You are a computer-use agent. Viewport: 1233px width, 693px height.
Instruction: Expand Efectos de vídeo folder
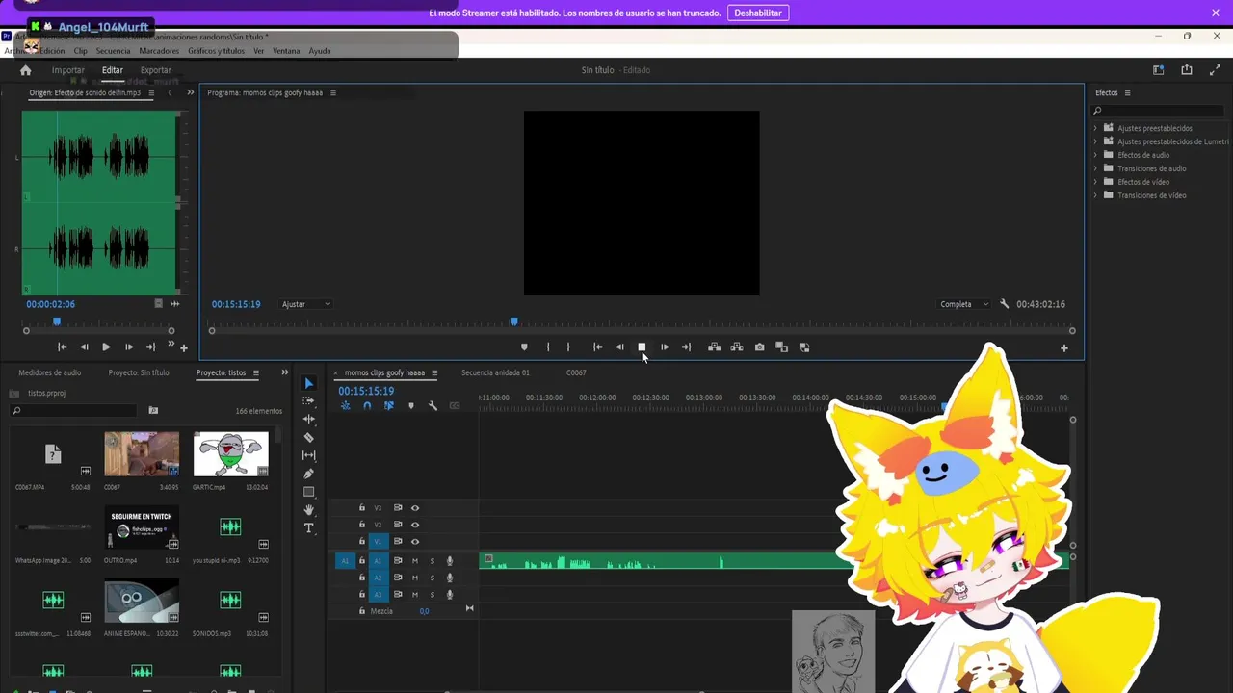pyautogui.click(x=1095, y=182)
